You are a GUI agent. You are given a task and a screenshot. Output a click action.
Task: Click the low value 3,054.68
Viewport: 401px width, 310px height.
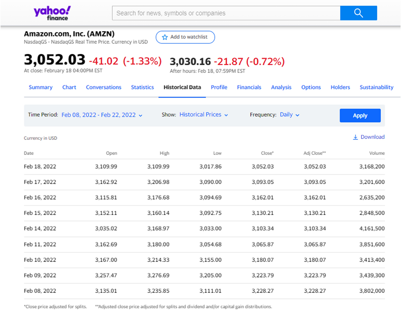(x=210, y=244)
